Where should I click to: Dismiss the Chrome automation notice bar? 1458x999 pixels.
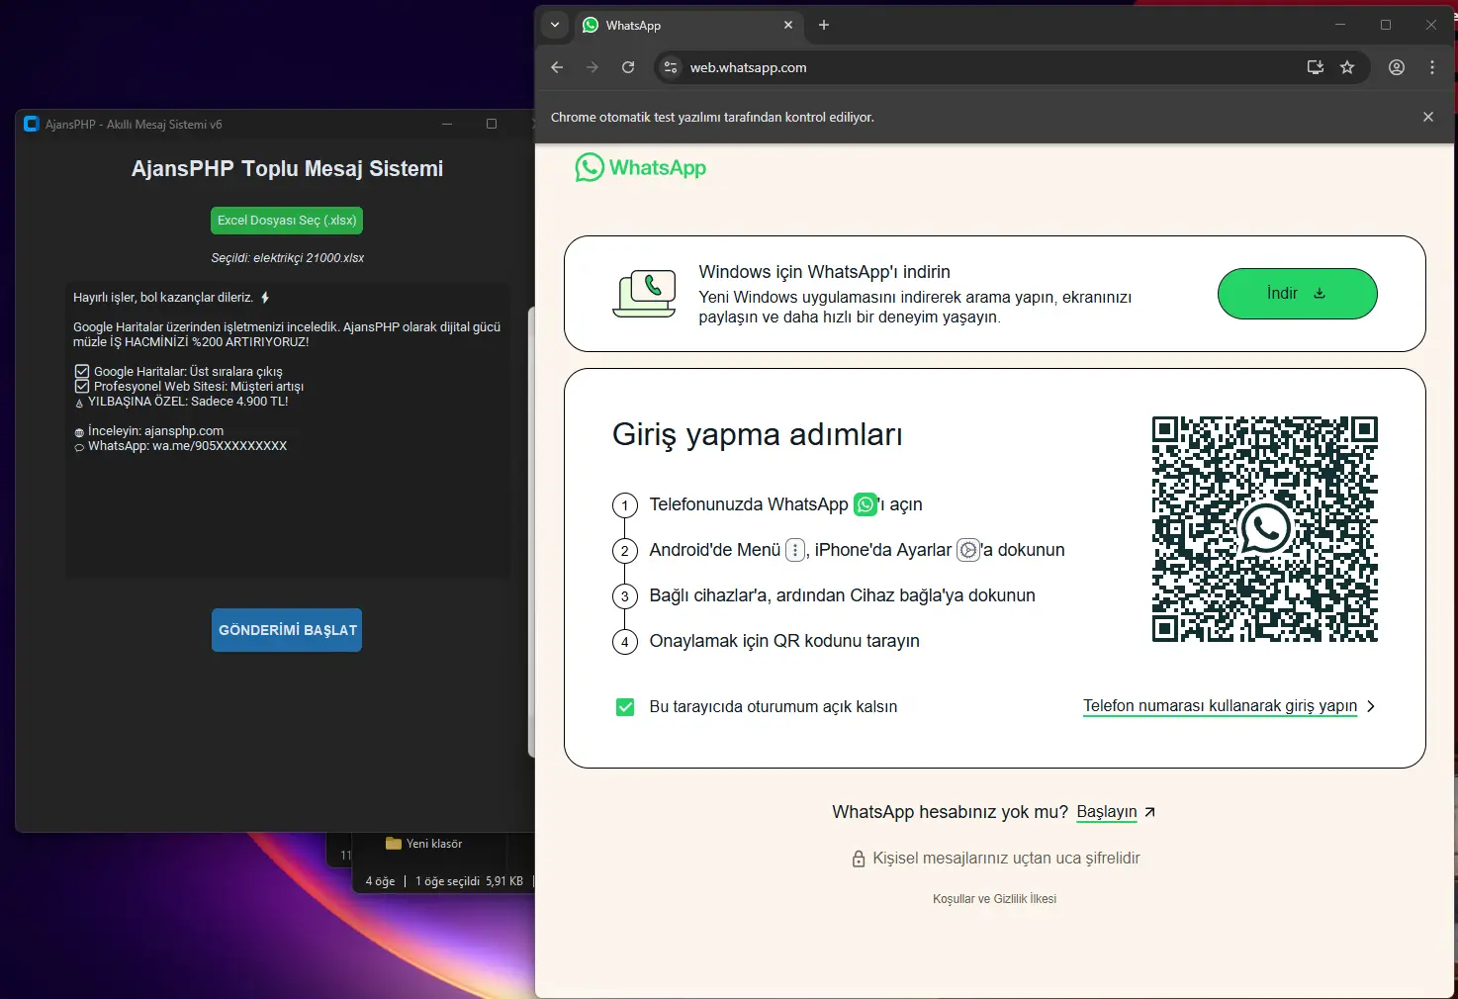pyautogui.click(x=1427, y=117)
